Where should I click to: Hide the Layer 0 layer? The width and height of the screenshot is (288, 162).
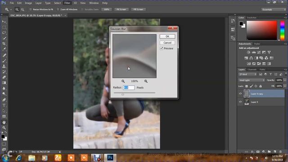(x=240, y=102)
